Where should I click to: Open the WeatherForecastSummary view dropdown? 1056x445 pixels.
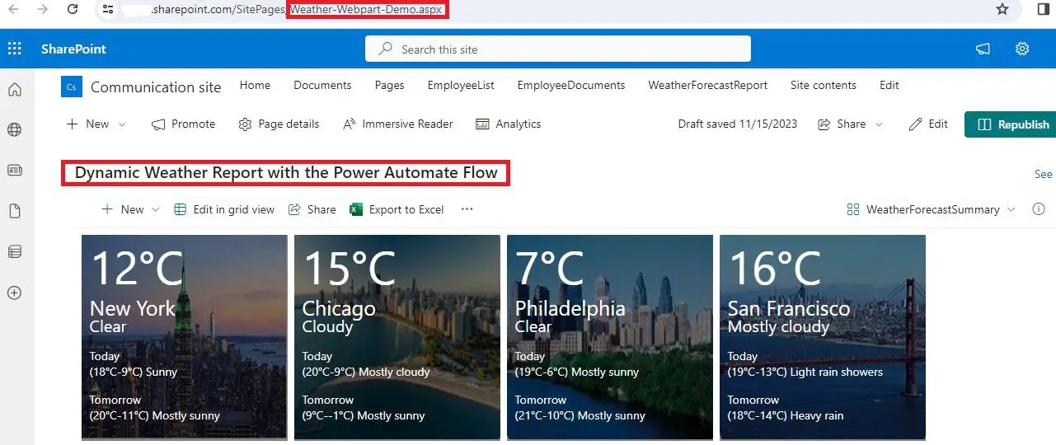pyautogui.click(x=931, y=209)
